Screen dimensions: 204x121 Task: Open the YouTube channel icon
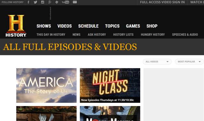65,2
